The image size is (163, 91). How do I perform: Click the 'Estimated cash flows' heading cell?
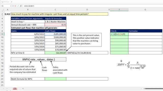point(38,28)
